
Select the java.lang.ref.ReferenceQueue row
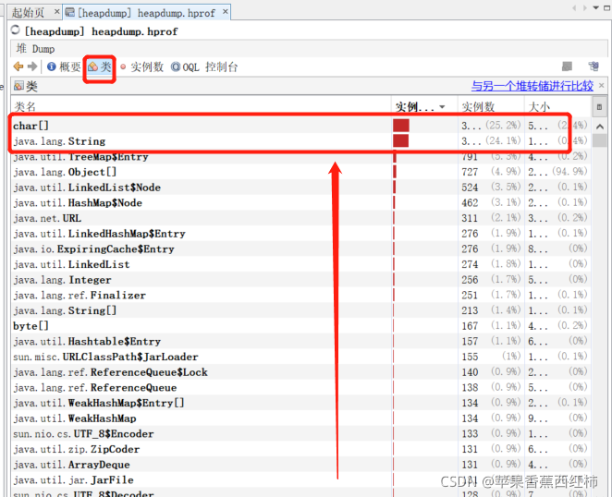point(300,387)
